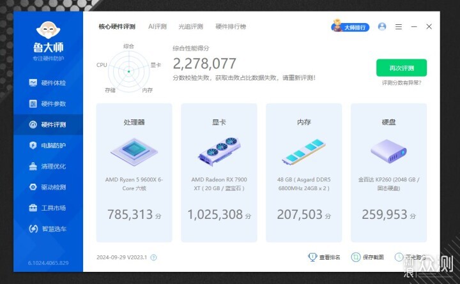Image resolution: width=460 pixels, height=284 pixels.
Task: Open 清理优化 in the sidebar
Action: [x=48, y=166]
